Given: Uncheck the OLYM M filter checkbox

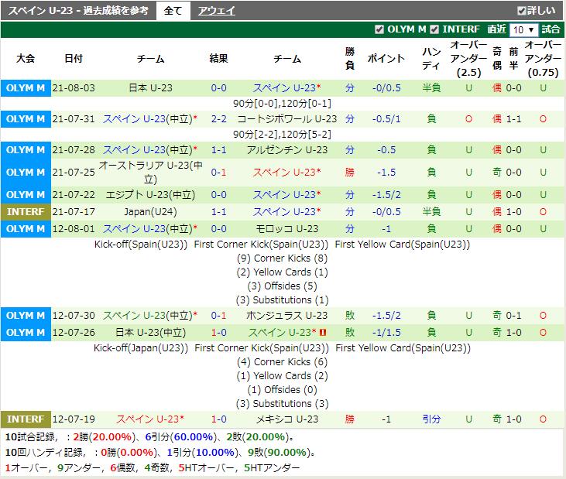Looking at the screenshot, I should tap(379, 29).
